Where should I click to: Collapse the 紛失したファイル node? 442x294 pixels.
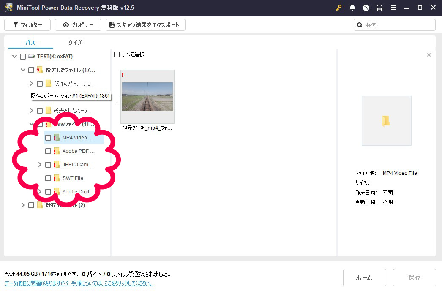click(23, 70)
